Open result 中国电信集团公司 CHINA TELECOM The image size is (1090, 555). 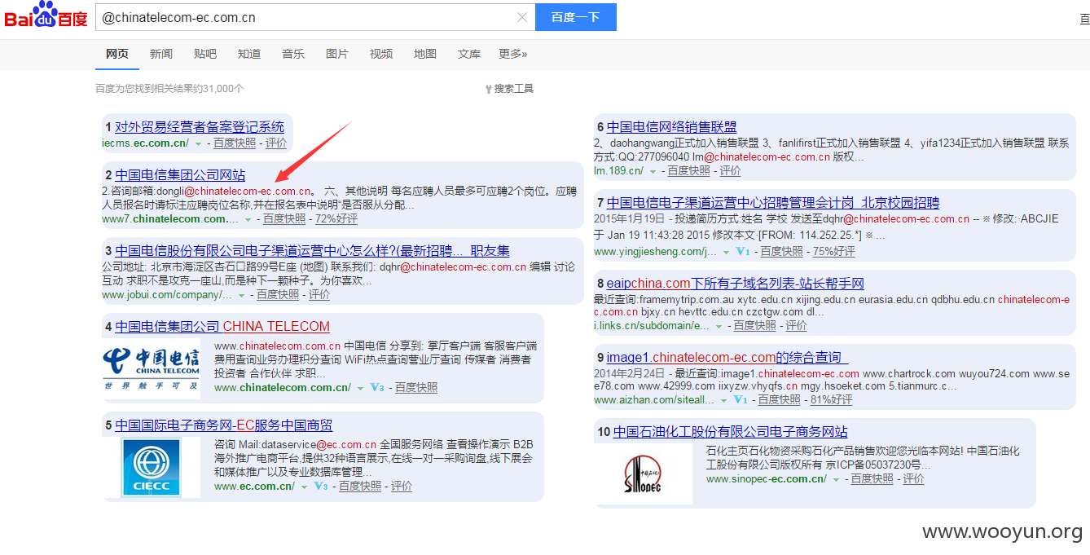pyautogui.click(x=222, y=327)
